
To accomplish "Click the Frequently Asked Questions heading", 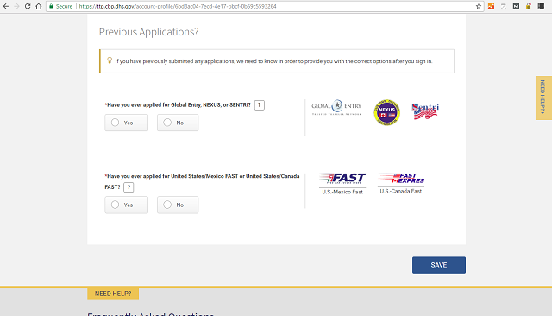I will (x=151, y=313).
